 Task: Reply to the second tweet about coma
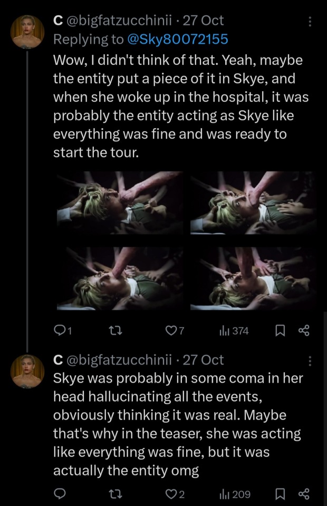pyautogui.click(x=61, y=494)
